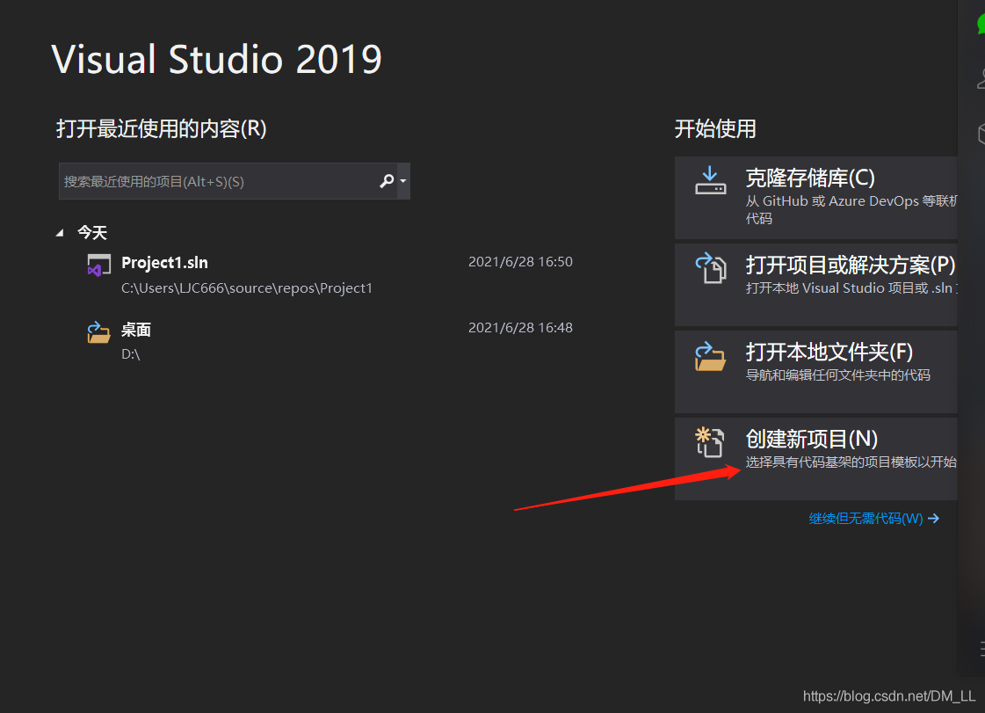Click the search magnifier icon
Viewport: 985px width, 713px height.
click(x=387, y=181)
